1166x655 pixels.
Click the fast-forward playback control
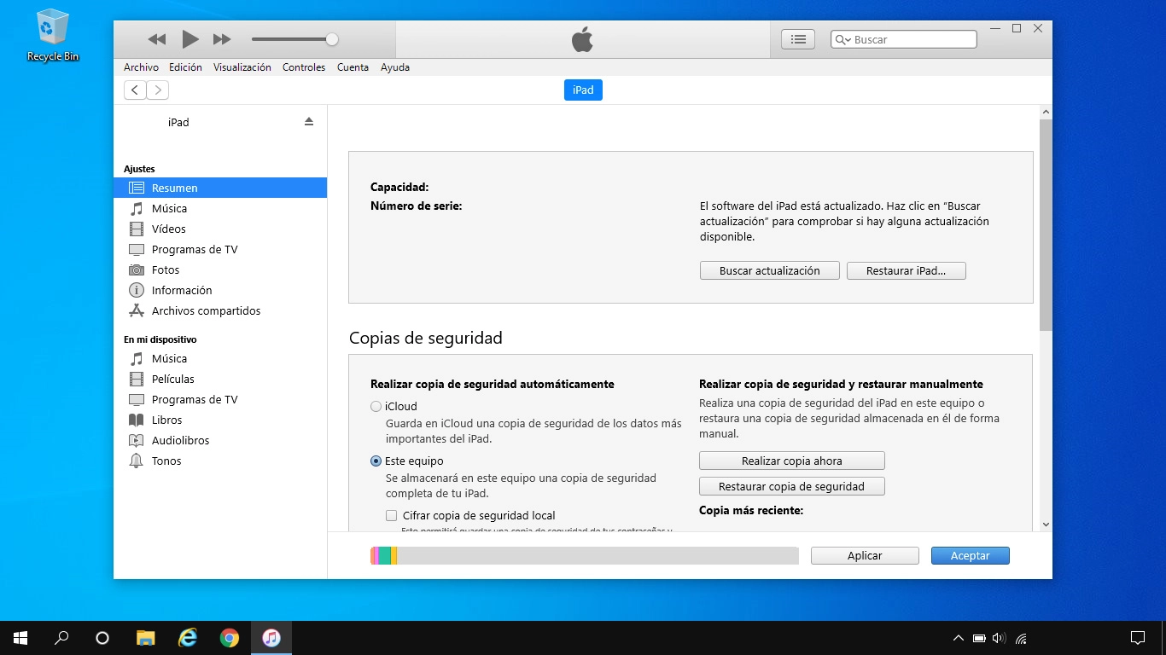pos(221,38)
